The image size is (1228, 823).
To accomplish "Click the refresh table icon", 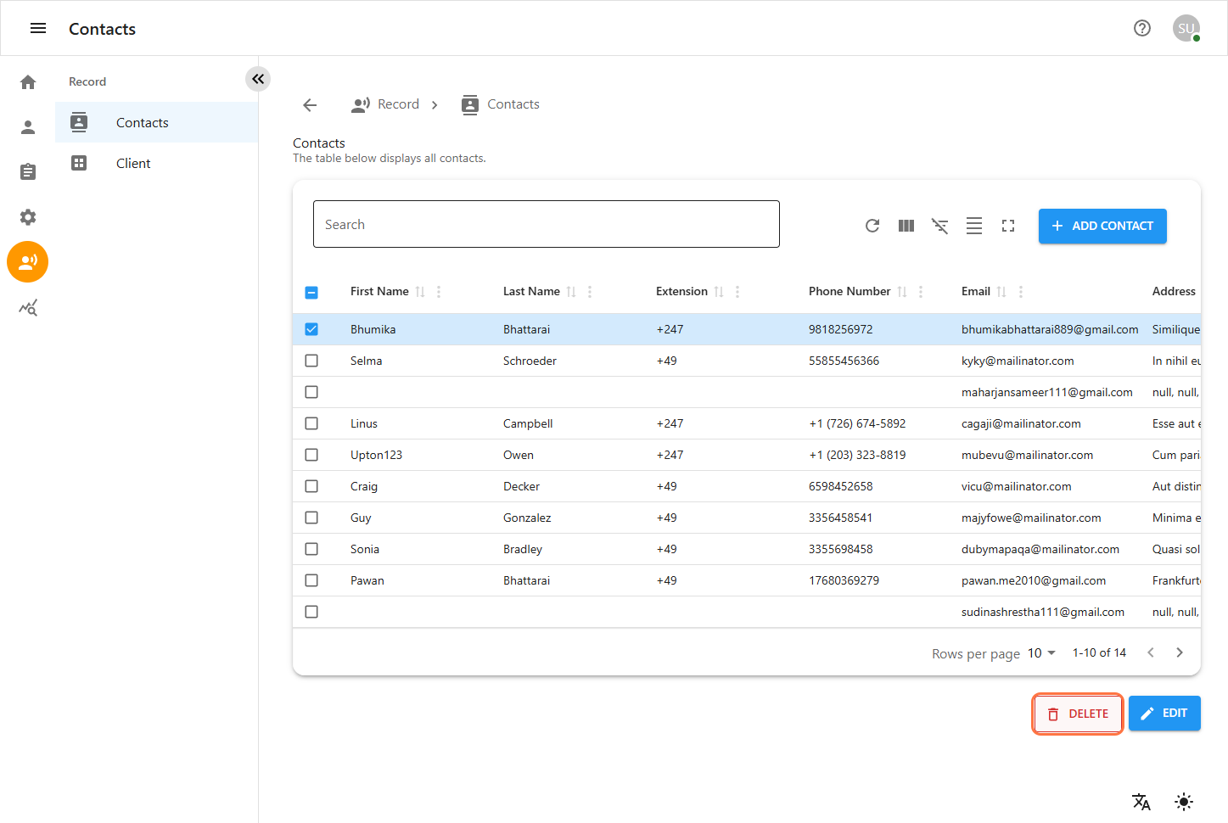I will 872,226.
